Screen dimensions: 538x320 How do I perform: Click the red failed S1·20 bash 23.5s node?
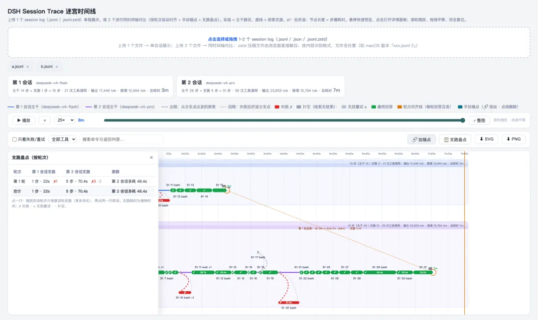pos(289,303)
